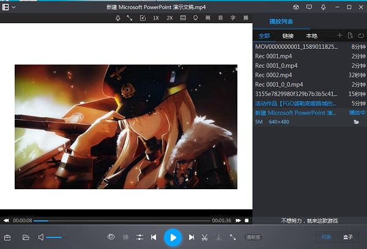Open picture settings (画) in top toolbar
This screenshot has width=367, height=249.
tap(208, 18)
